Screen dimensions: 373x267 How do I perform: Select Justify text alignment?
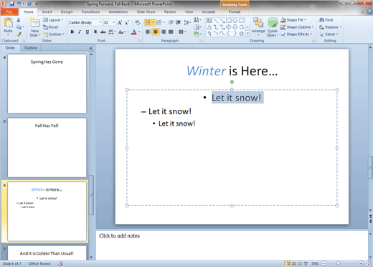coord(171,32)
